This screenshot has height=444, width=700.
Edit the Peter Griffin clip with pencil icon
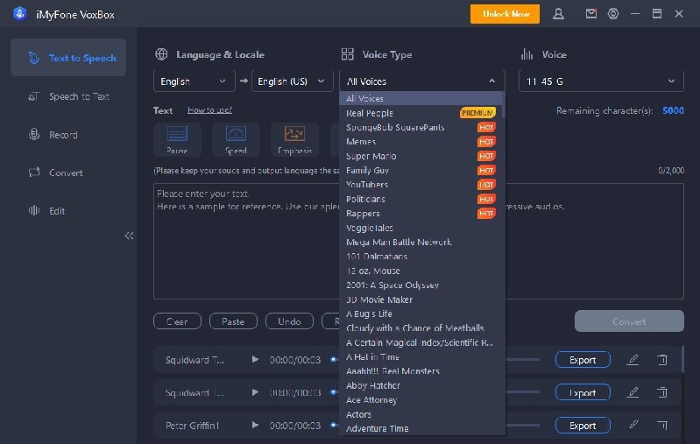(x=633, y=425)
